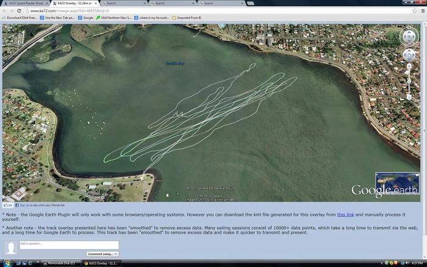Screen dimensions: 427x267
Task: Click the Google Earth pan joystick control
Action: point(409,55)
